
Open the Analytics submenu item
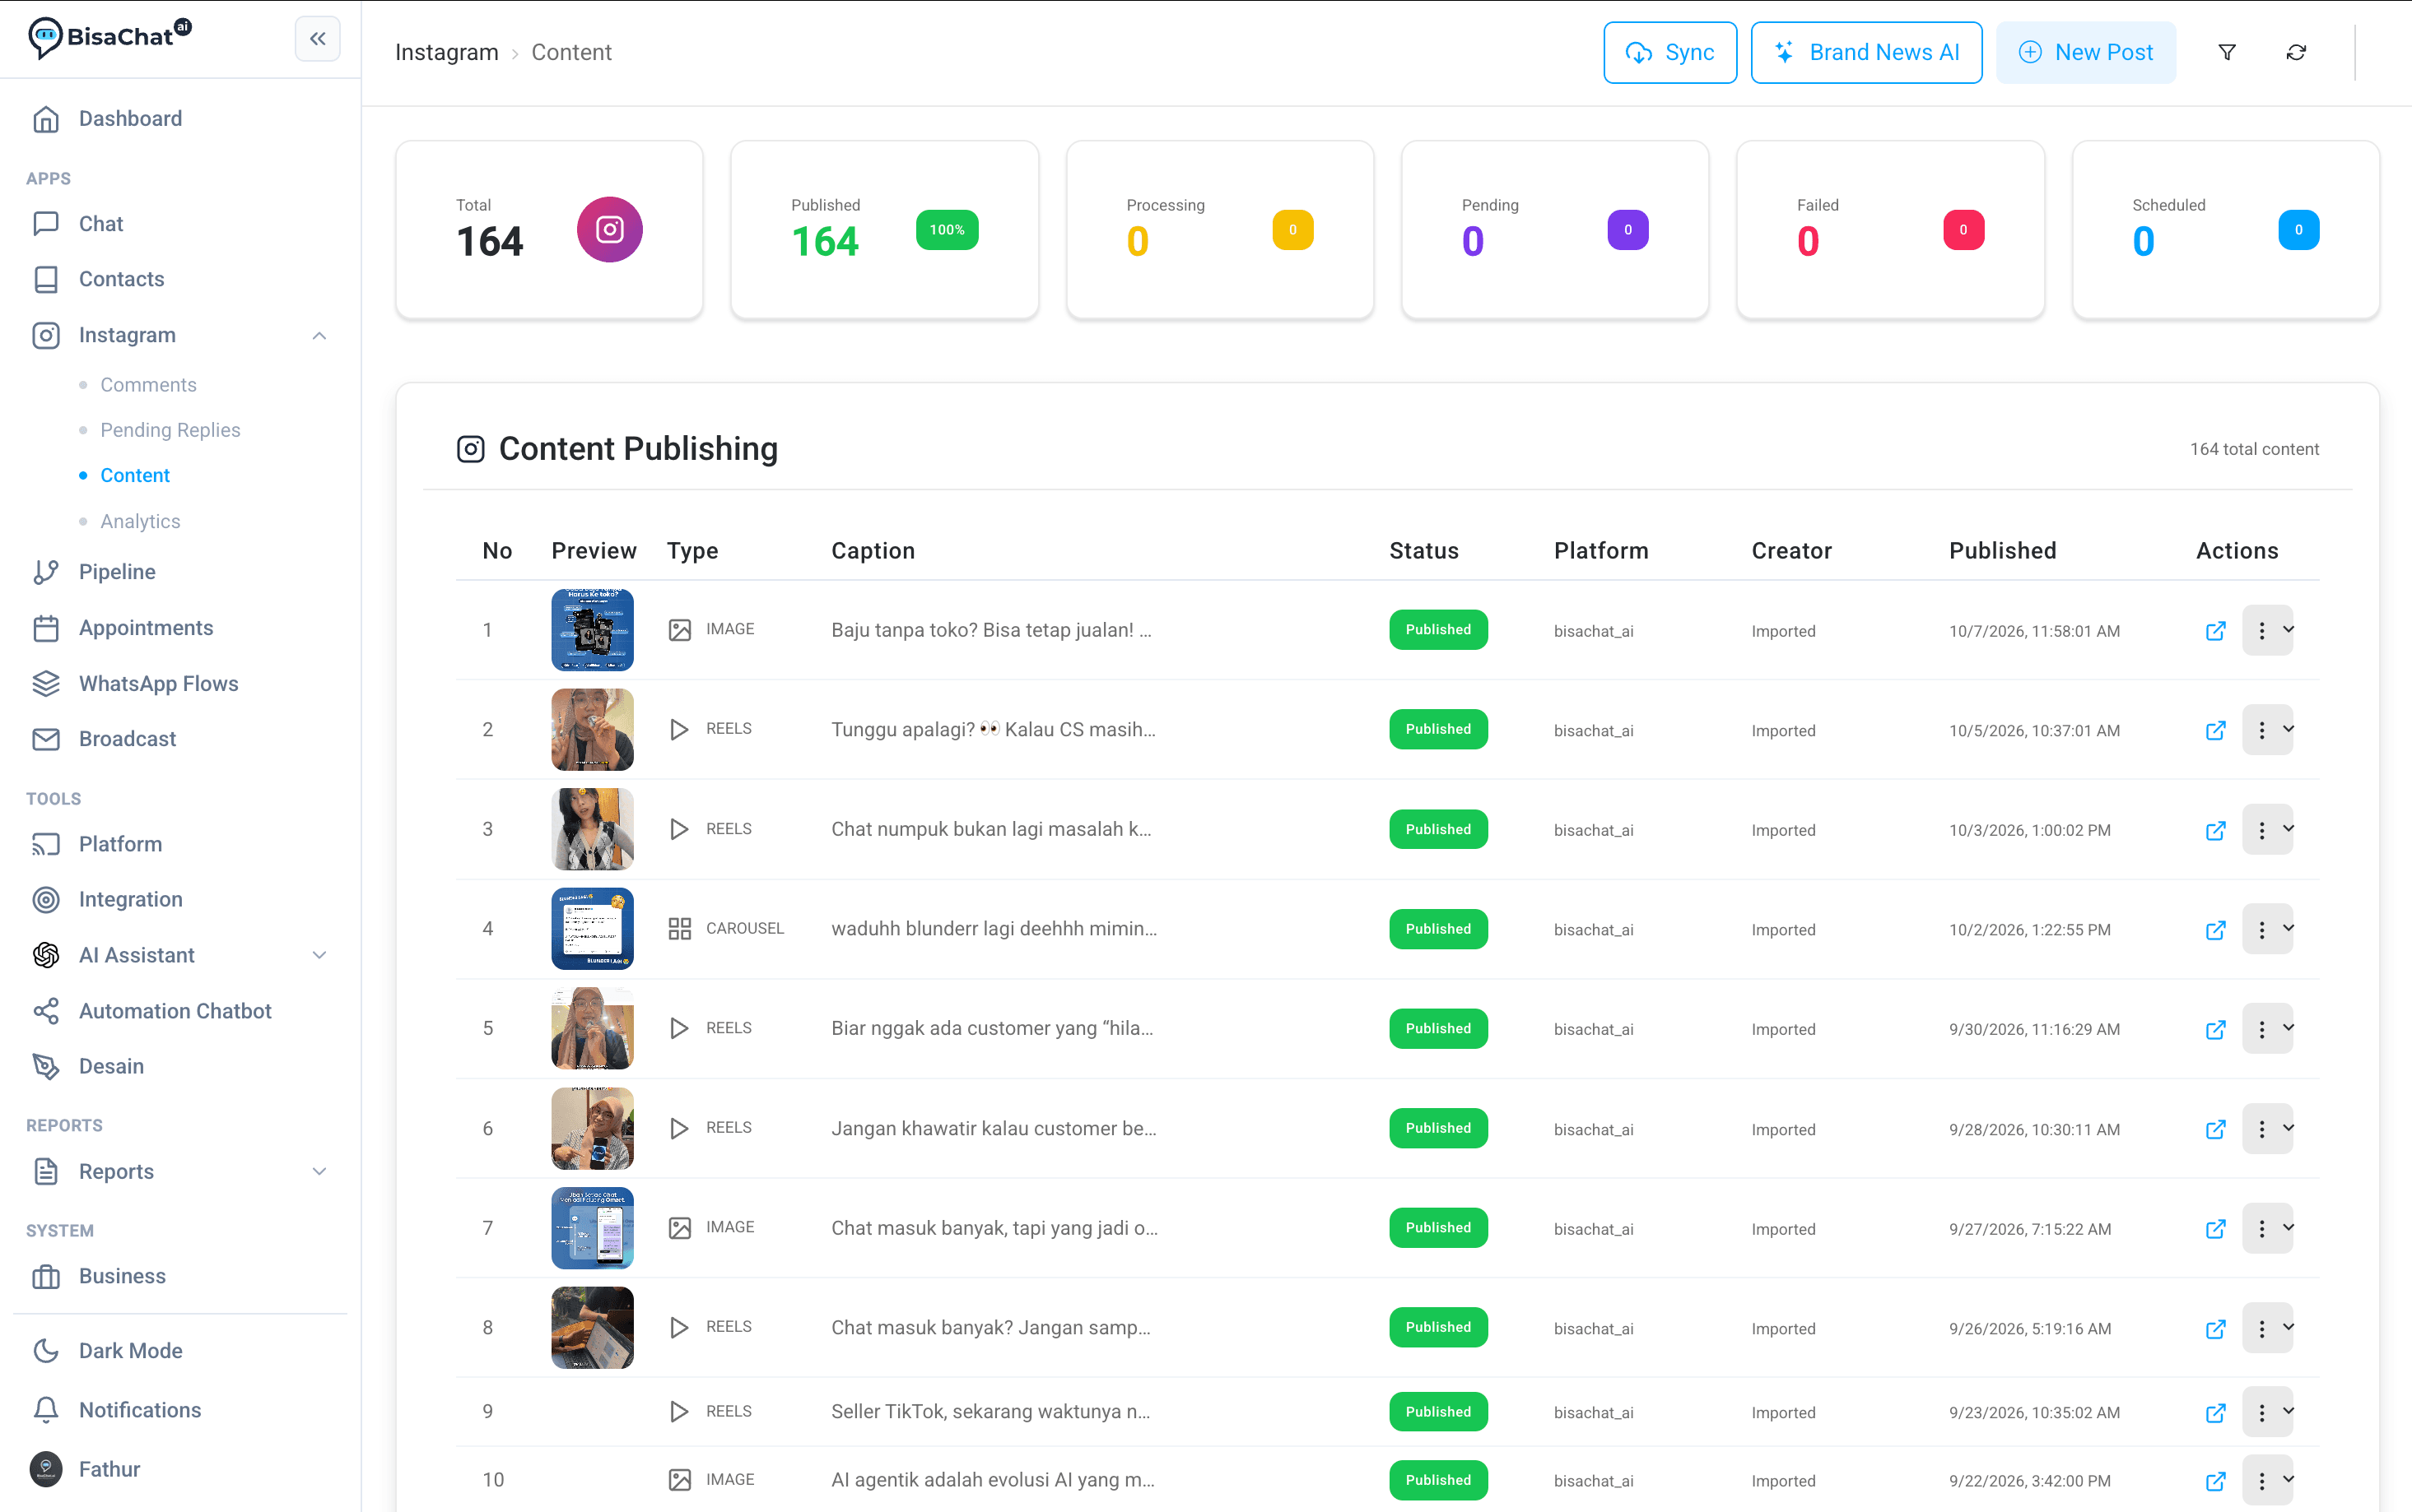[140, 521]
